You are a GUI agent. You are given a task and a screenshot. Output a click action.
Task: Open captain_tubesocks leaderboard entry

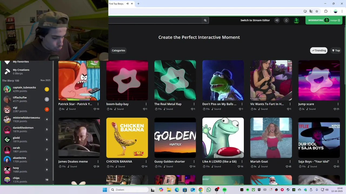26,89
